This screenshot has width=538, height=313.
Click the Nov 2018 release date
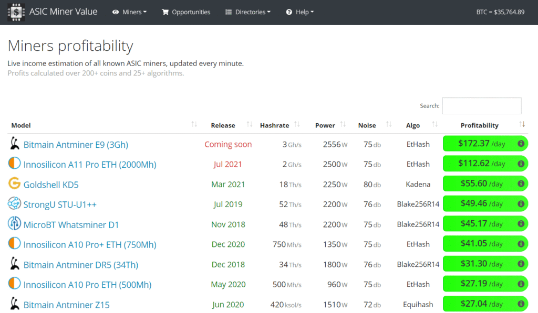point(228,224)
